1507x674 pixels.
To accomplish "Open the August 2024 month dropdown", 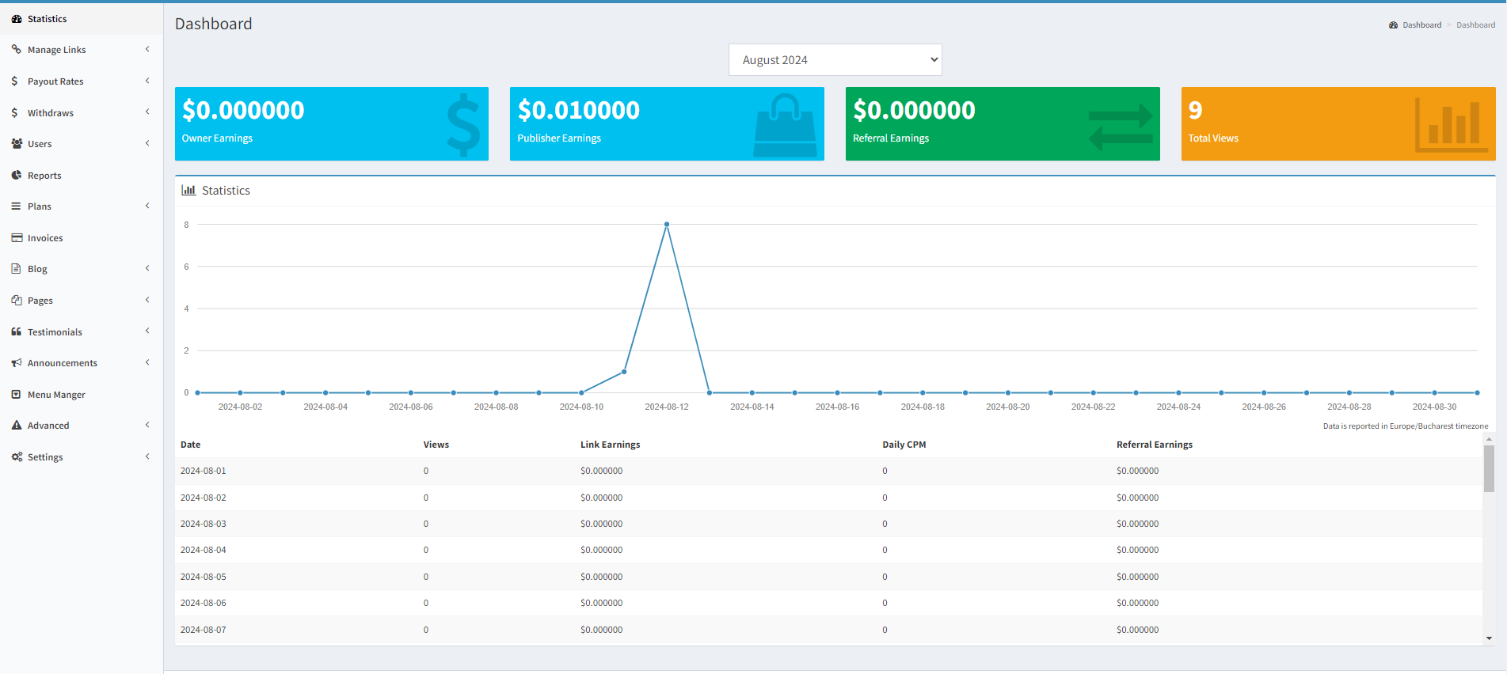I will pyautogui.click(x=835, y=60).
